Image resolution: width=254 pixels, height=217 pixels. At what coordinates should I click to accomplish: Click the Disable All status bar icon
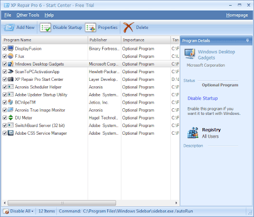pos(6,211)
